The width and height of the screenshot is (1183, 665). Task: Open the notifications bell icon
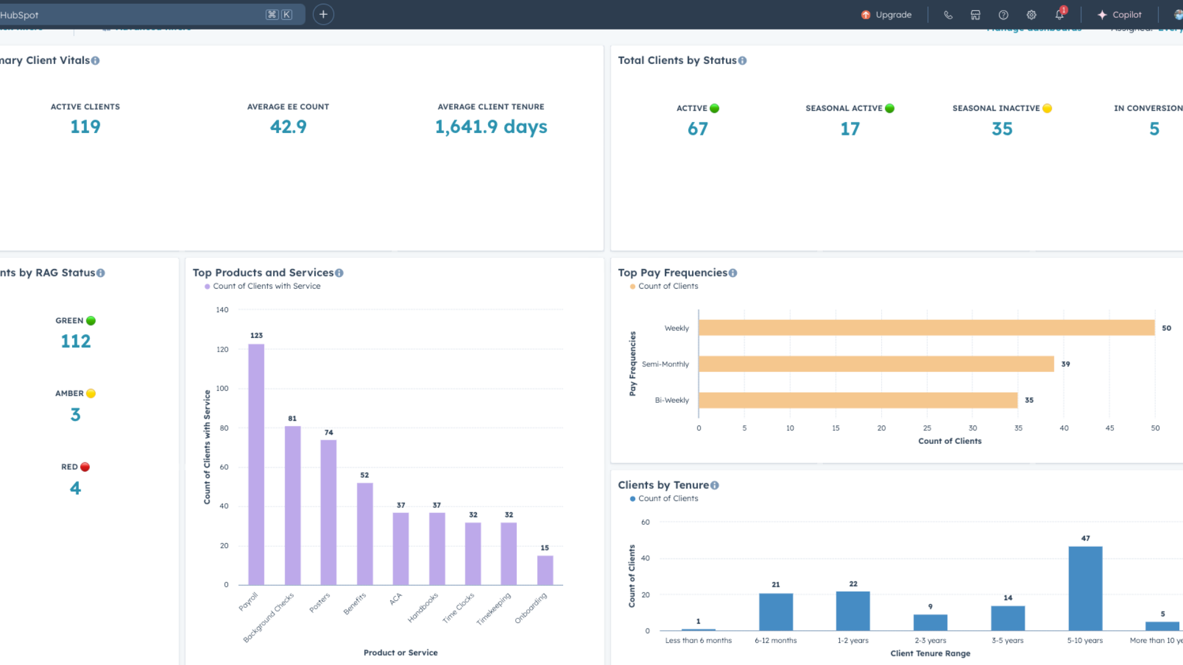tap(1059, 15)
